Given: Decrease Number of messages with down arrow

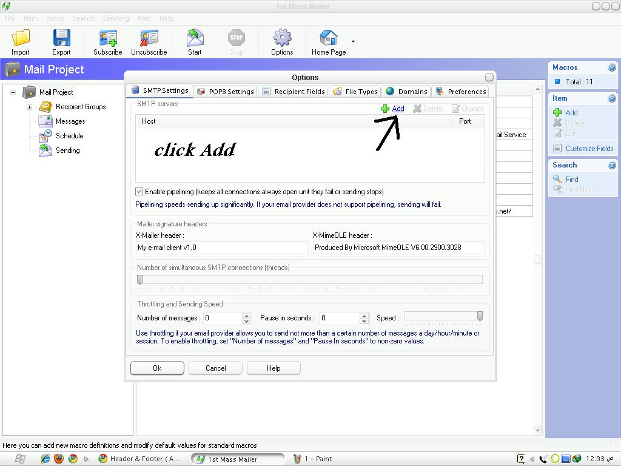Looking at the screenshot, I should click(246, 321).
